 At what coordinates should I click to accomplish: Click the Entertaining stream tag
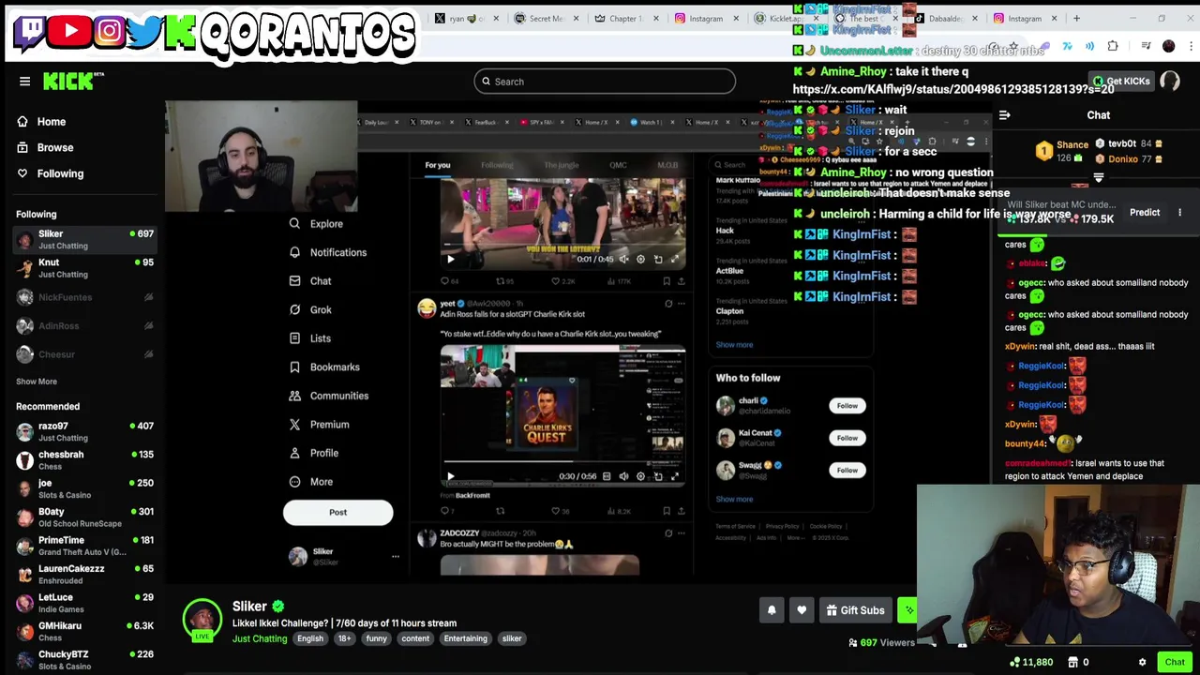(466, 638)
